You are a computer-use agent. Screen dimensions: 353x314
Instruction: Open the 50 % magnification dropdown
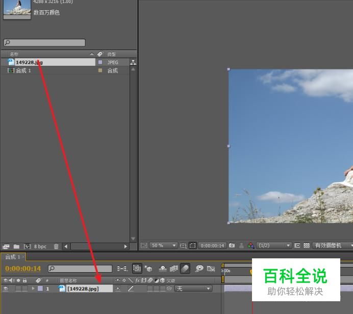click(x=163, y=245)
